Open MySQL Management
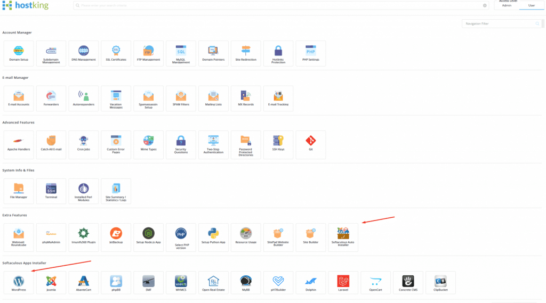 pos(181,53)
